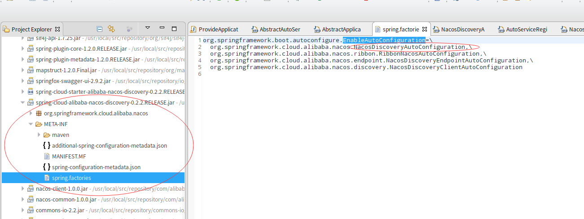Click the spring-plugin-metadata jar icon
This screenshot has height=219, width=584.
click(x=31, y=59)
